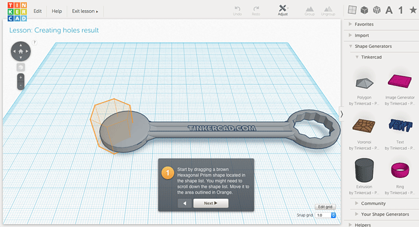
Task: Click the Redo button
Action: [x=256, y=11]
